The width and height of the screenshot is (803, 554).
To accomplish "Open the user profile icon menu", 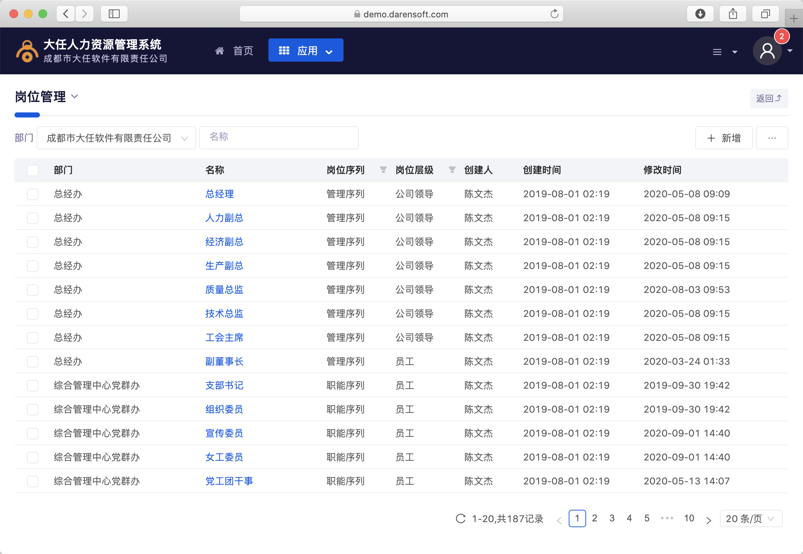I will 767,51.
